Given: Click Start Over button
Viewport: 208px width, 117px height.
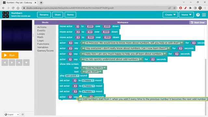Looking at the screenshot, I should (198, 22).
